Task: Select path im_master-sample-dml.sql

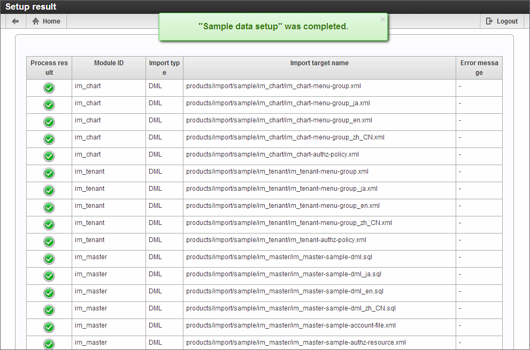Action: click(279, 257)
